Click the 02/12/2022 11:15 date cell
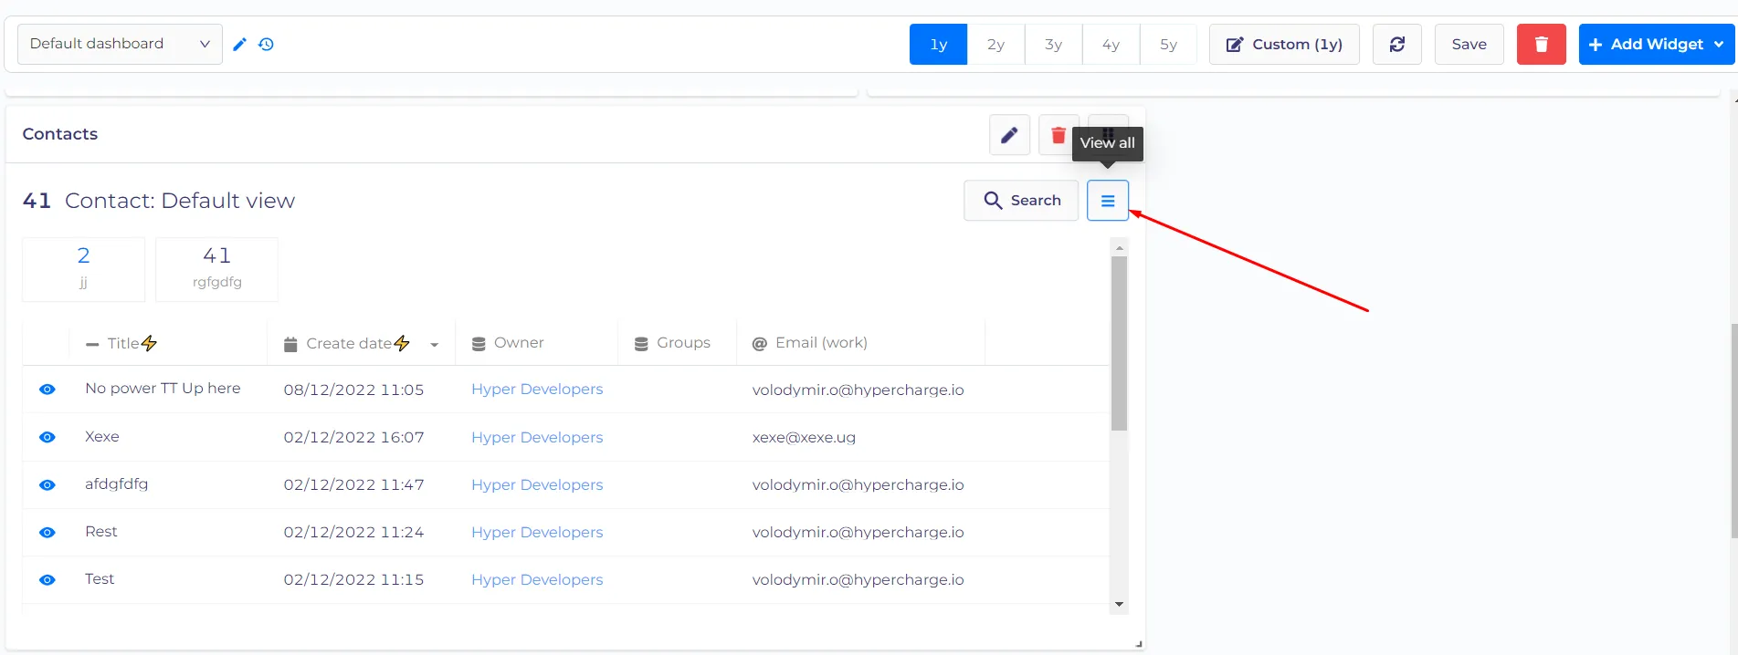This screenshot has height=655, width=1738. pyautogui.click(x=353, y=579)
